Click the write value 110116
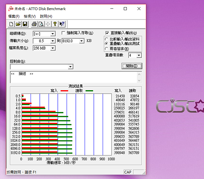This screenshot has width=204, height=179. pos(119,104)
